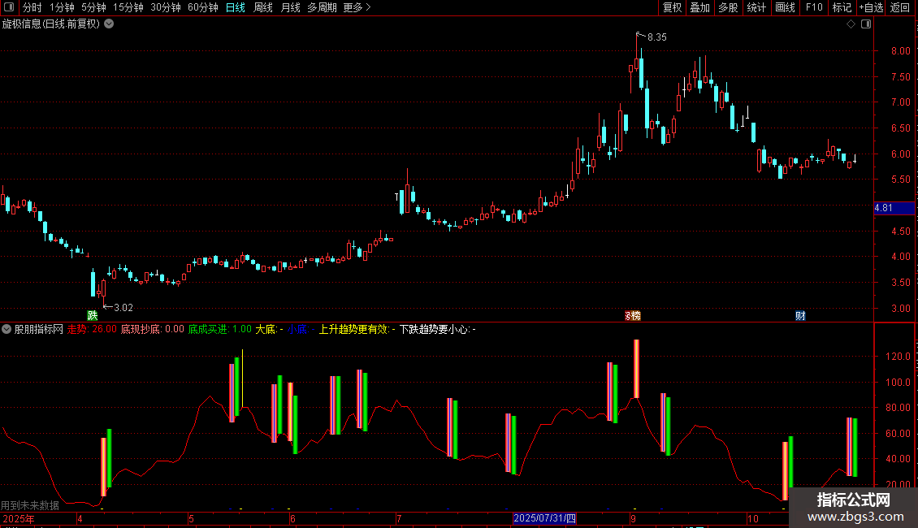Select the 日线 daily chart tab

coord(236,7)
